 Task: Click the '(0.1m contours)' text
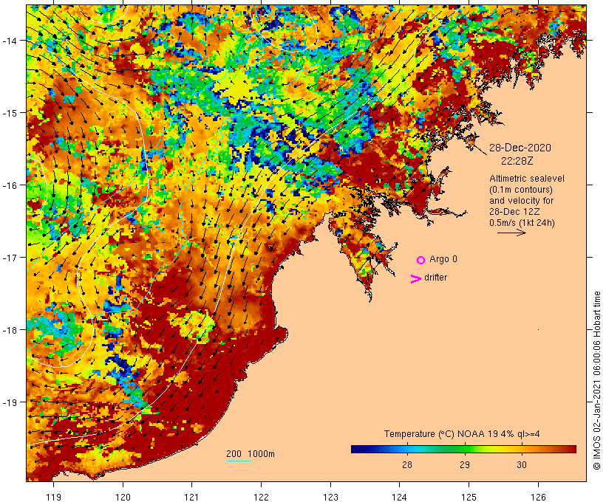click(521, 190)
